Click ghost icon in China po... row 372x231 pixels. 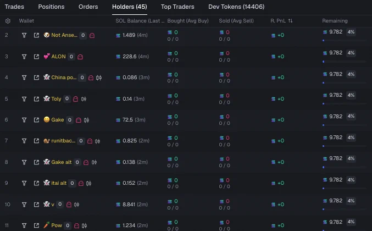pos(91,78)
